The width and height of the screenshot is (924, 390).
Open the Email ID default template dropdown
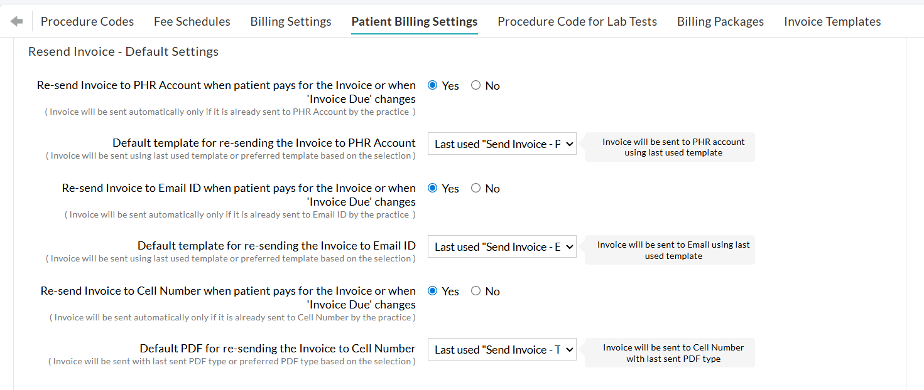click(x=501, y=246)
